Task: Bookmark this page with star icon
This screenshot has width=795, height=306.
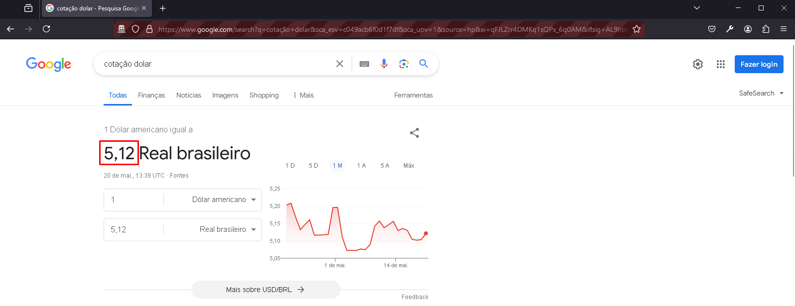Action: coord(637,29)
